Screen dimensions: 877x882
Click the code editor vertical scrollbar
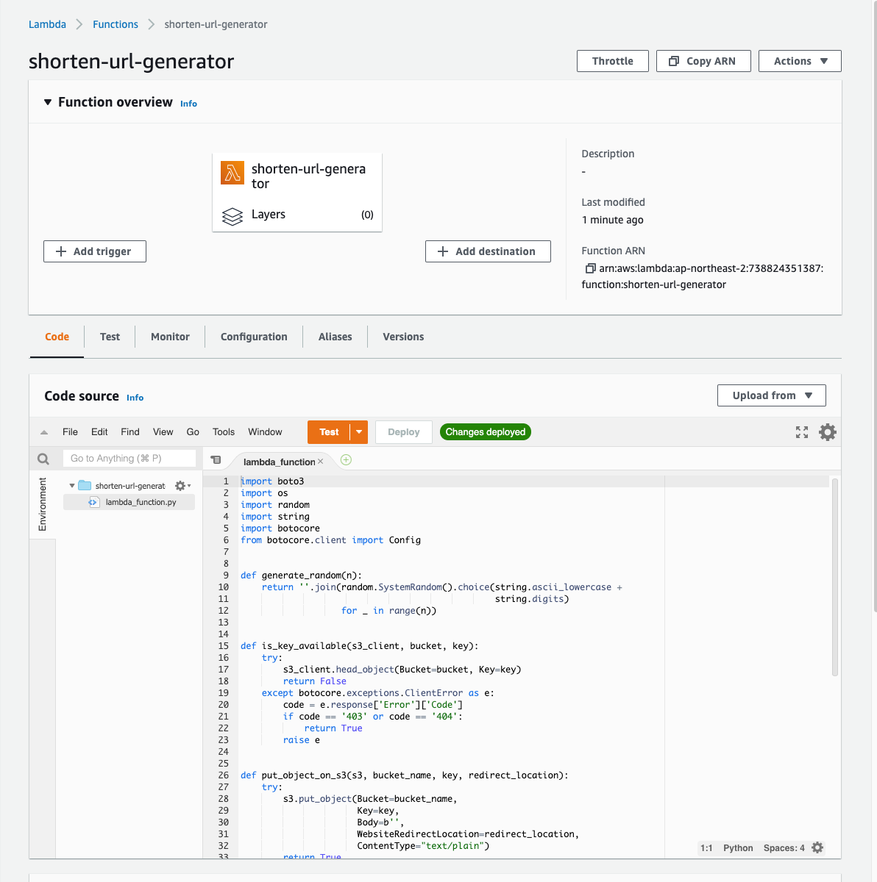point(835,576)
